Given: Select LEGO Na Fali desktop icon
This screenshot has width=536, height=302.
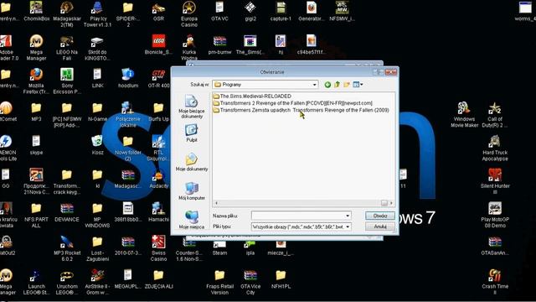Looking at the screenshot, I should tap(67, 48).
